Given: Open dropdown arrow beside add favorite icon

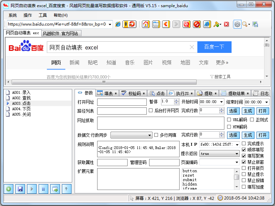Looking at the screenshot, I should click(x=220, y=24).
